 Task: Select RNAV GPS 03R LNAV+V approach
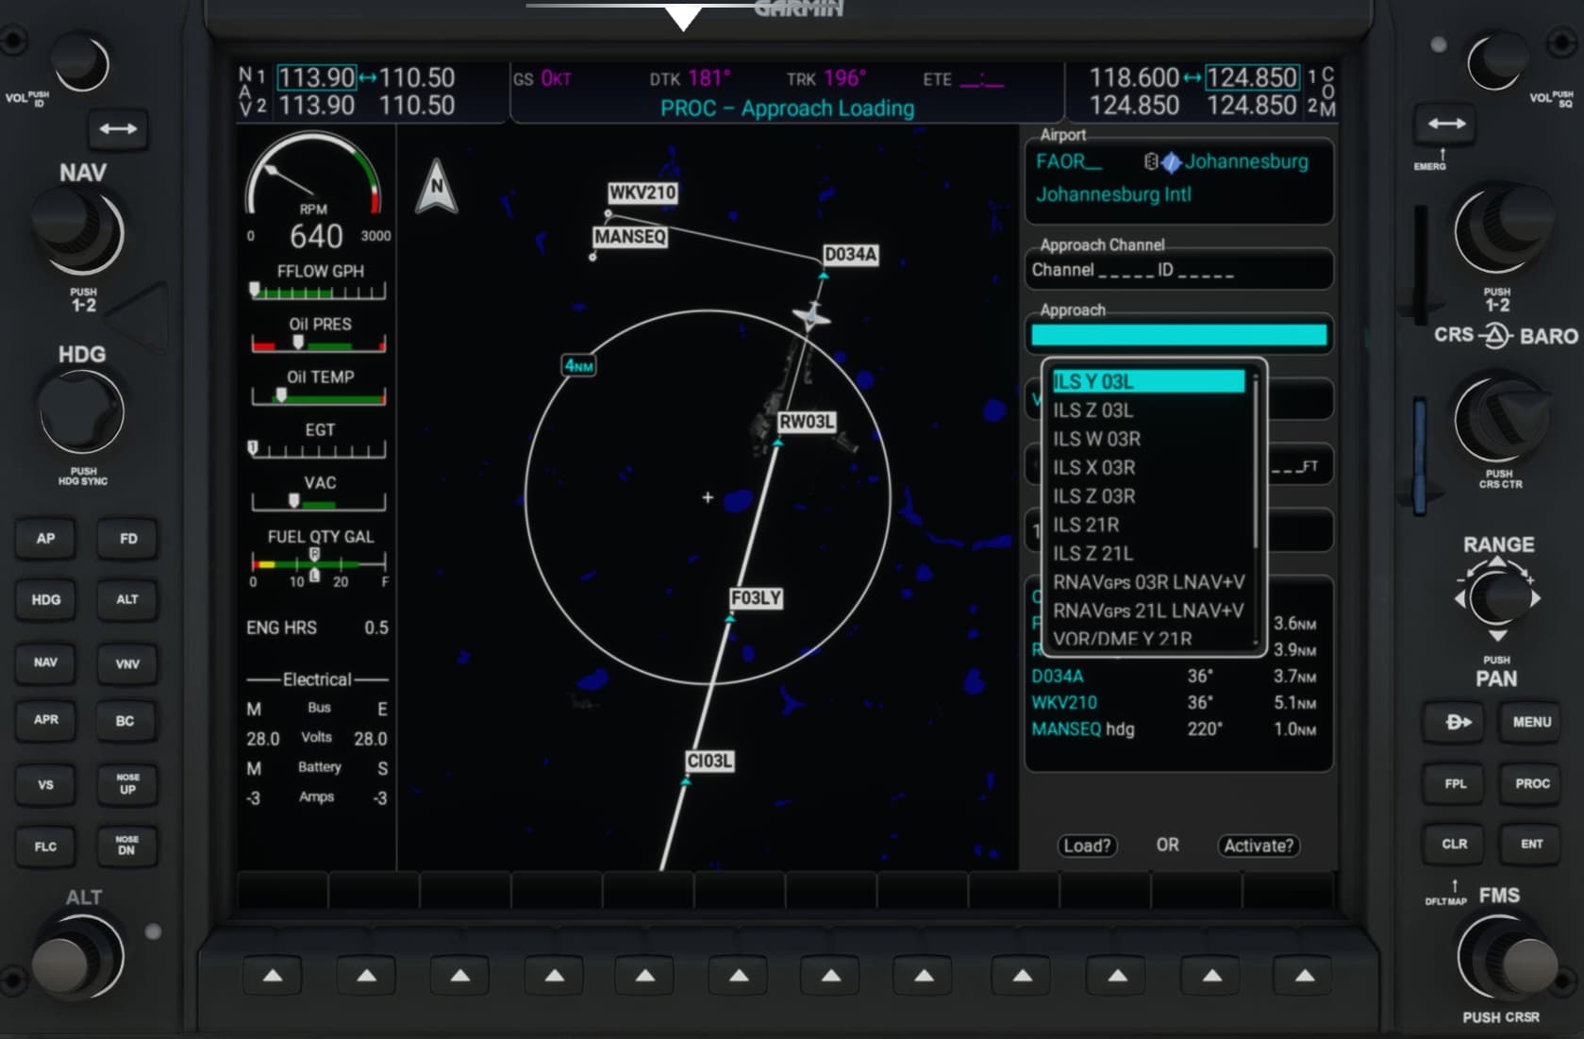[x=1149, y=582]
